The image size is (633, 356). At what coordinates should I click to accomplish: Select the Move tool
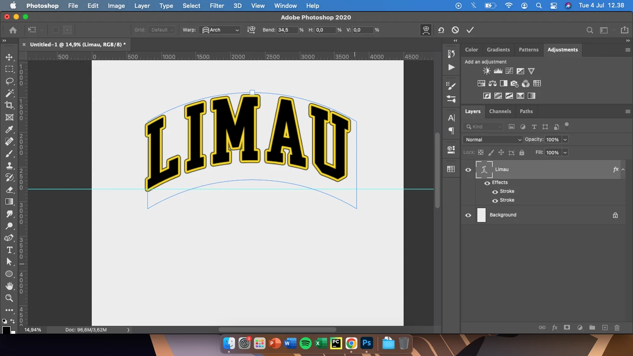tap(9, 57)
